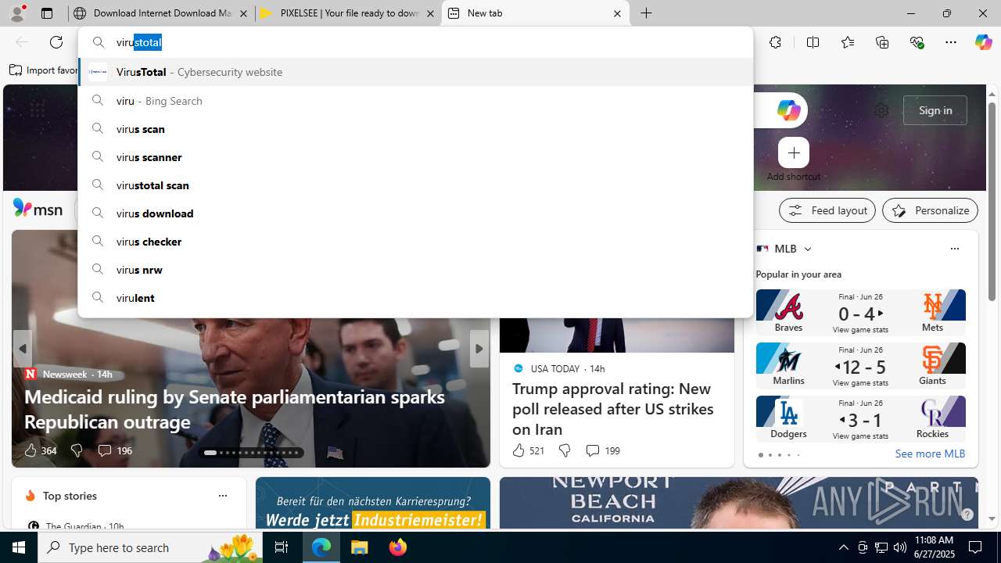Select the New tab tab
The image size is (1001, 563).
535,13
